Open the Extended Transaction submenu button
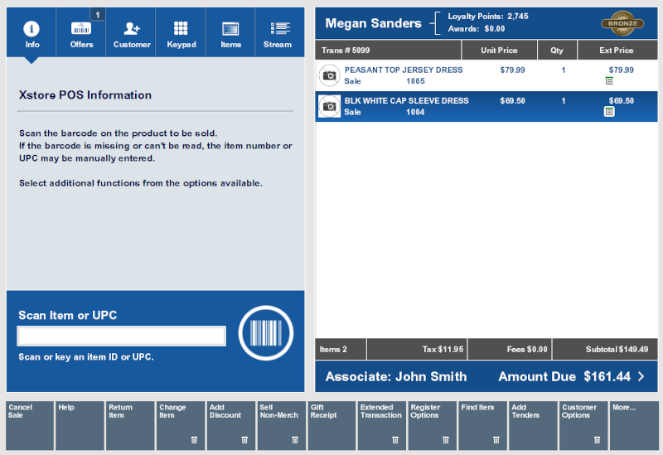Image resolution: width=663 pixels, height=455 pixels. click(x=382, y=426)
